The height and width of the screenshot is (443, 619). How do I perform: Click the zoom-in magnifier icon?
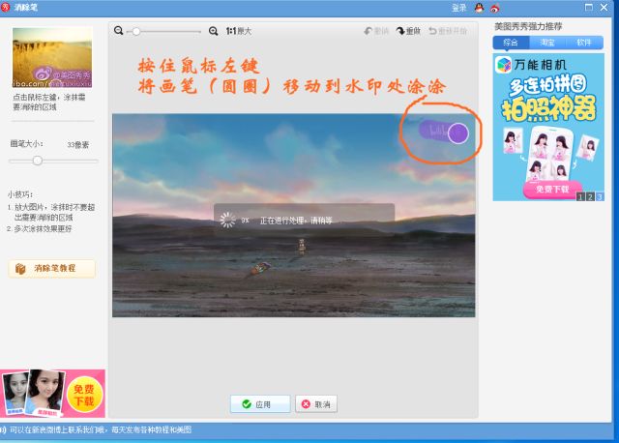click(x=213, y=31)
